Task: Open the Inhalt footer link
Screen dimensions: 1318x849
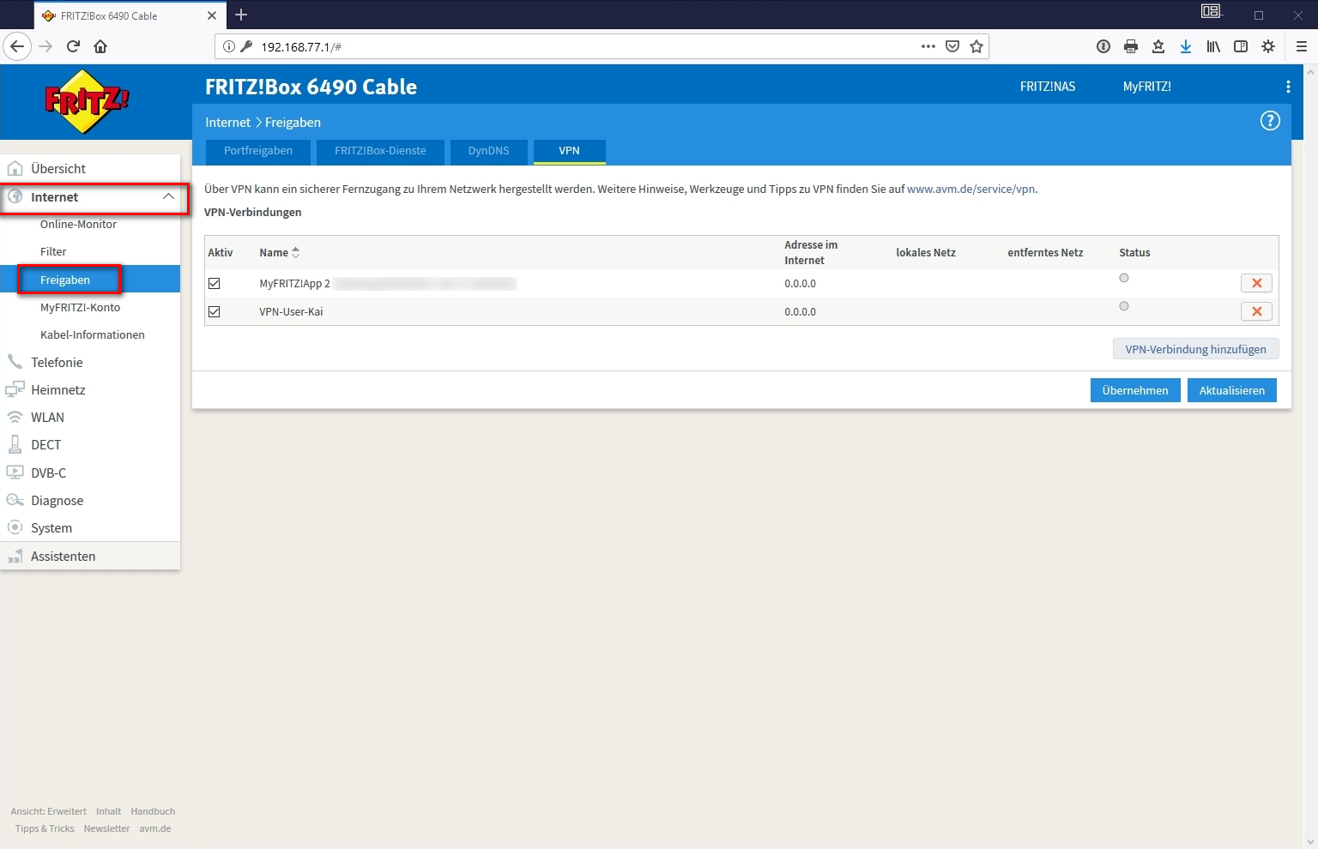Action: (x=108, y=811)
